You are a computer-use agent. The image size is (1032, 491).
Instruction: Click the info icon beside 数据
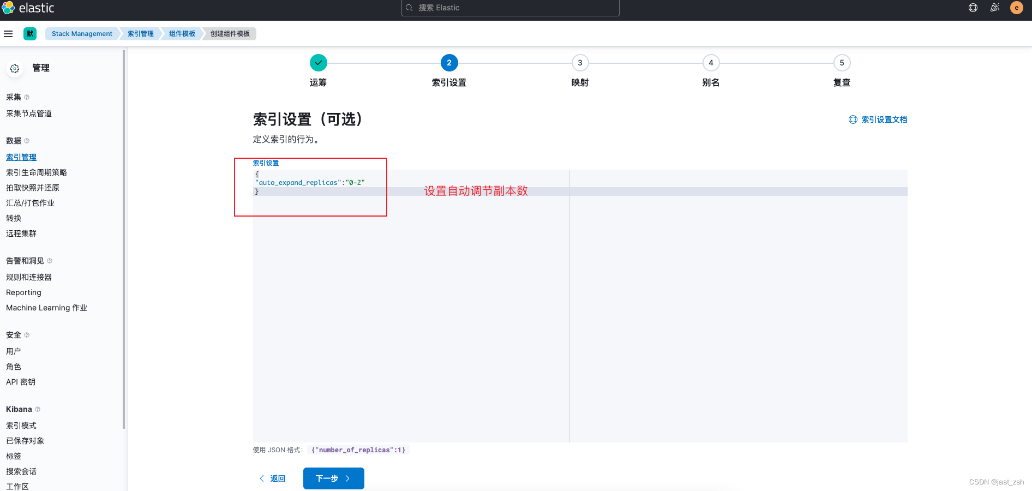click(x=27, y=141)
